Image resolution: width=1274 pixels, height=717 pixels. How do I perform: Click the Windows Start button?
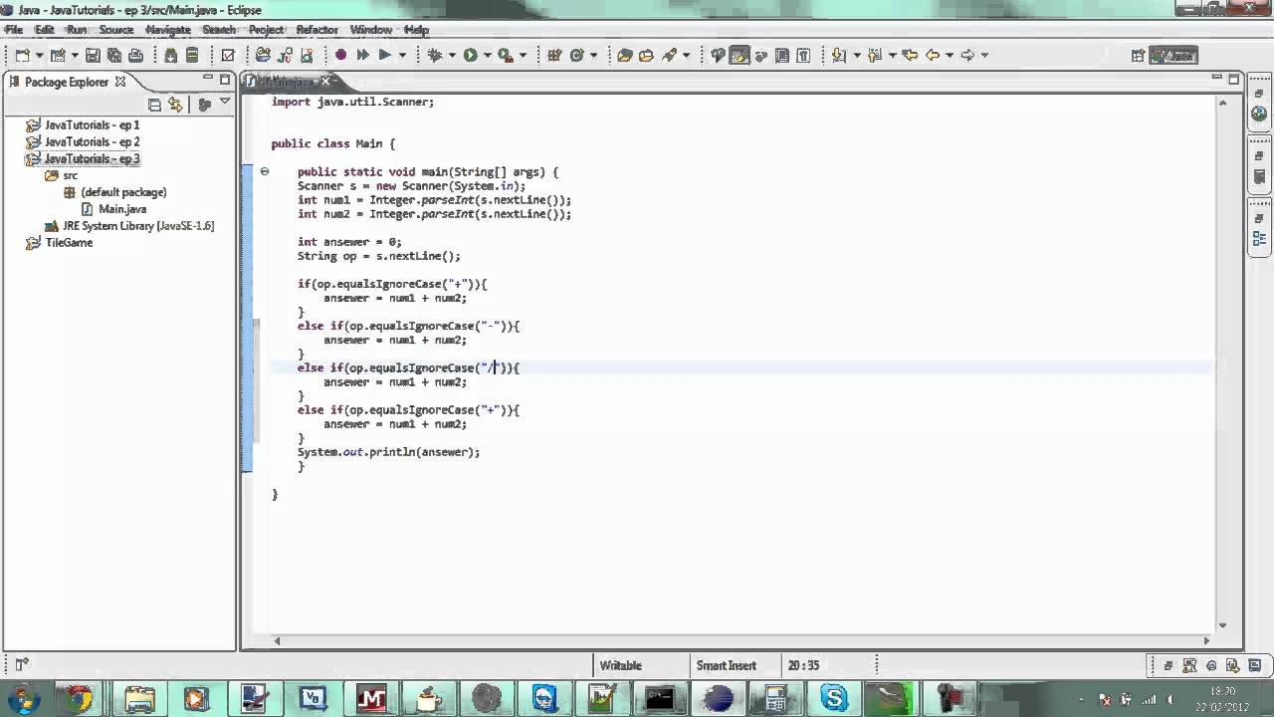pos(22,698)
